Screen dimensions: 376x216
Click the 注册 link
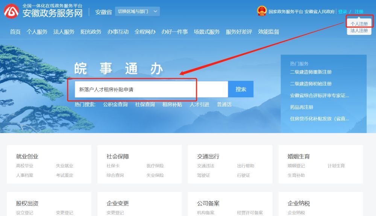click(359, 12)
